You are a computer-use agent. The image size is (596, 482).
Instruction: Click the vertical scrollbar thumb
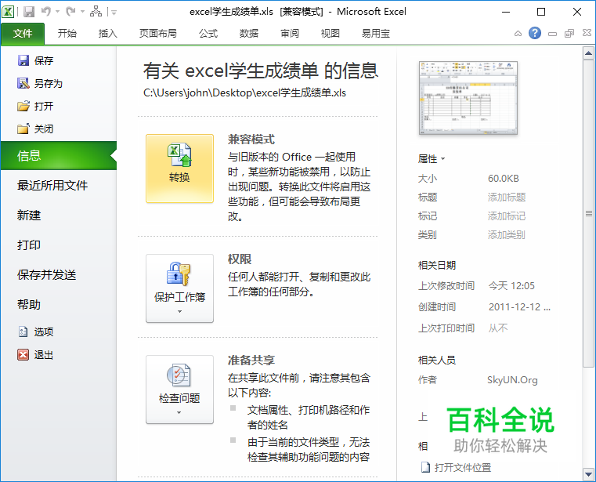click(x=588, y=213)
